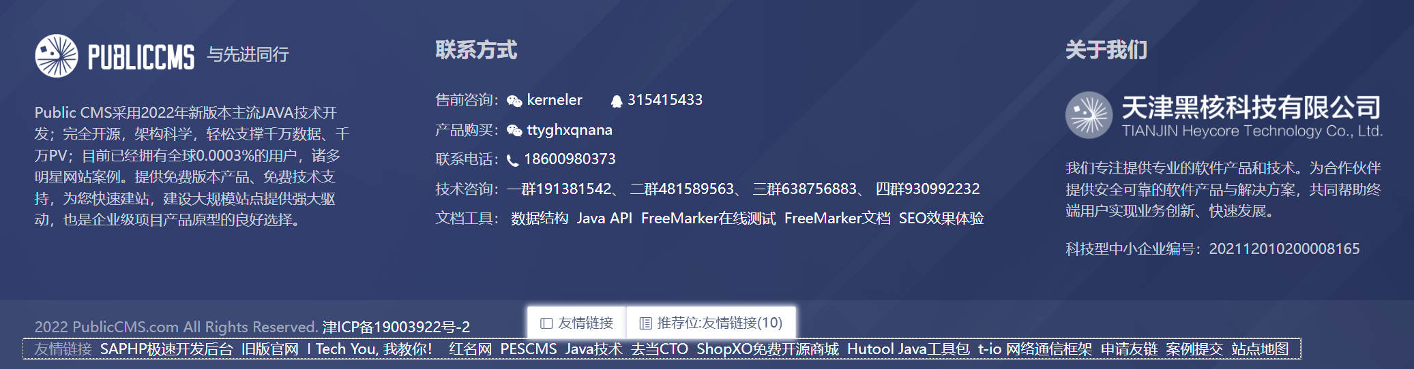Open the 推荐位:友情链接(10) tab
This screenshot has width=1414, height=369.
pyautogui.click(x=711, y=323)
